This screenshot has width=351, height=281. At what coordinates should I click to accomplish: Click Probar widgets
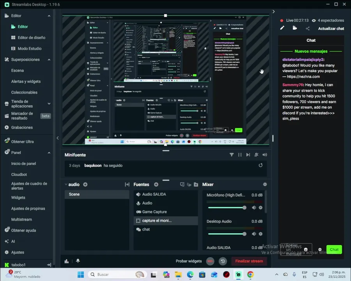tap(189, 261)
